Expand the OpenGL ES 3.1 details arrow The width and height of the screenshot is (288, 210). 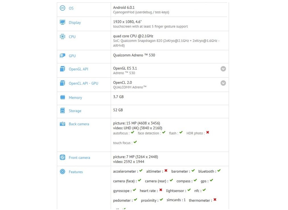223,69
